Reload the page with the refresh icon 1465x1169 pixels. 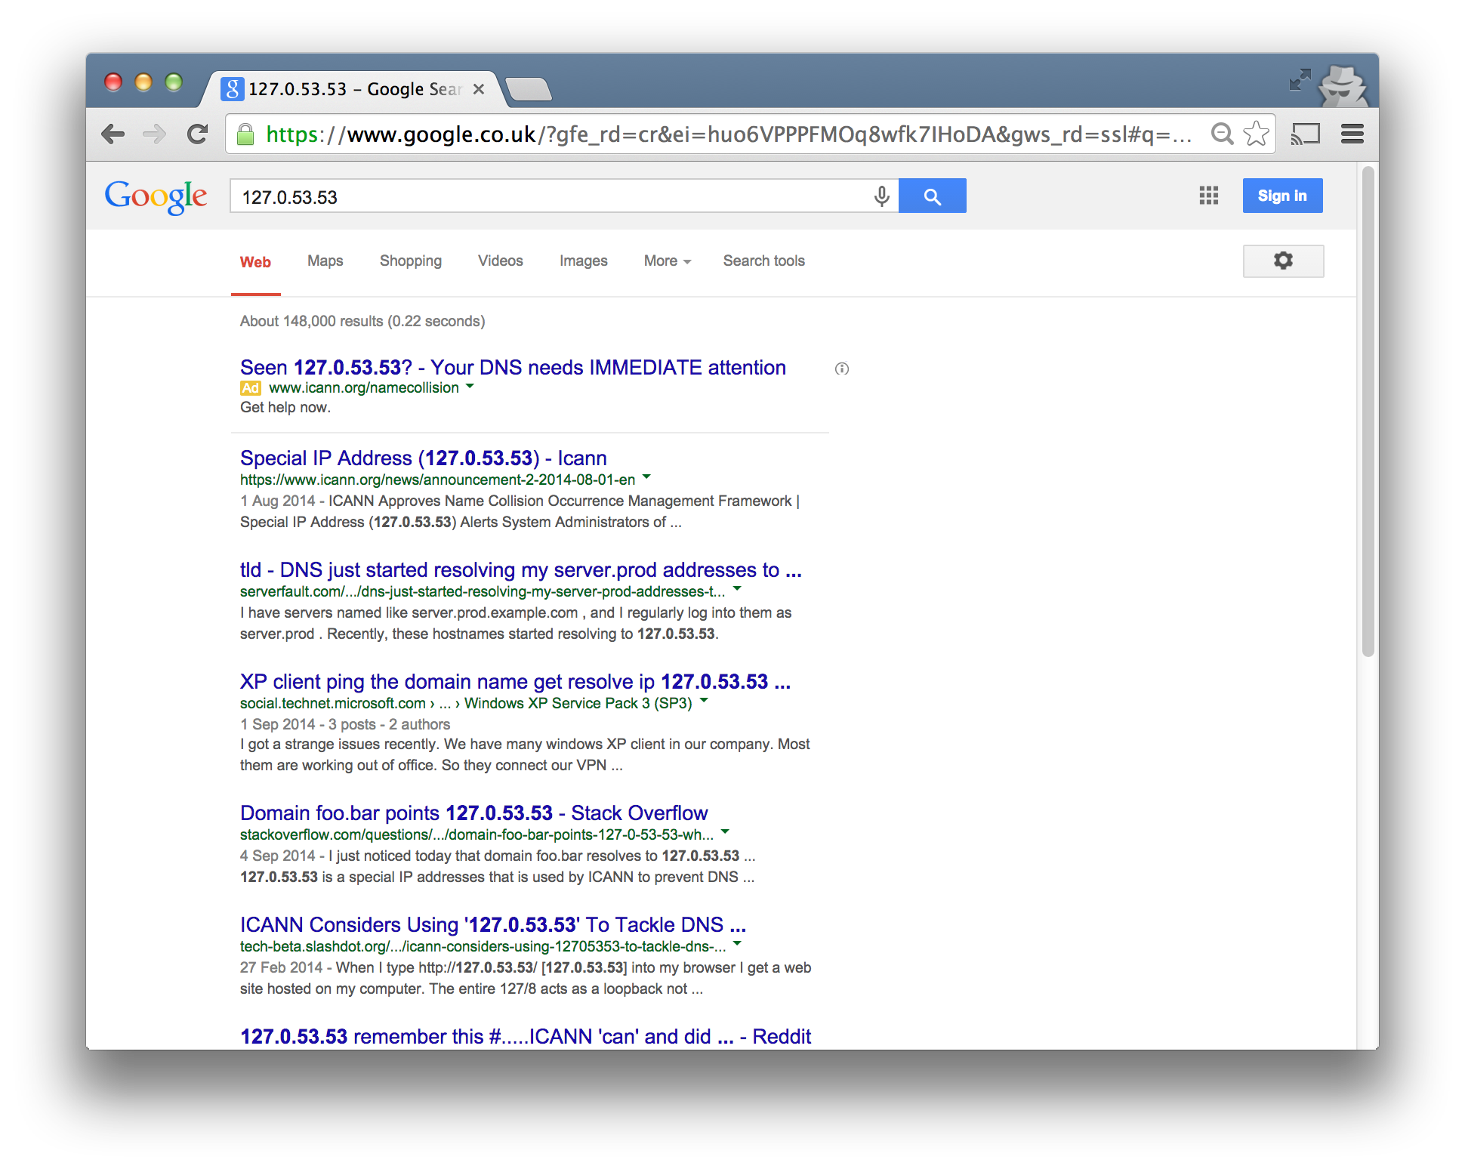[198, 134]
